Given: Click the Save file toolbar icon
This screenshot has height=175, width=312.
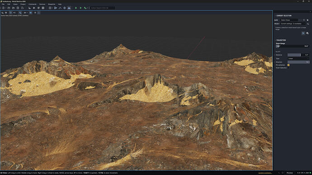Looking at the screenshot, I should [18, 8].
